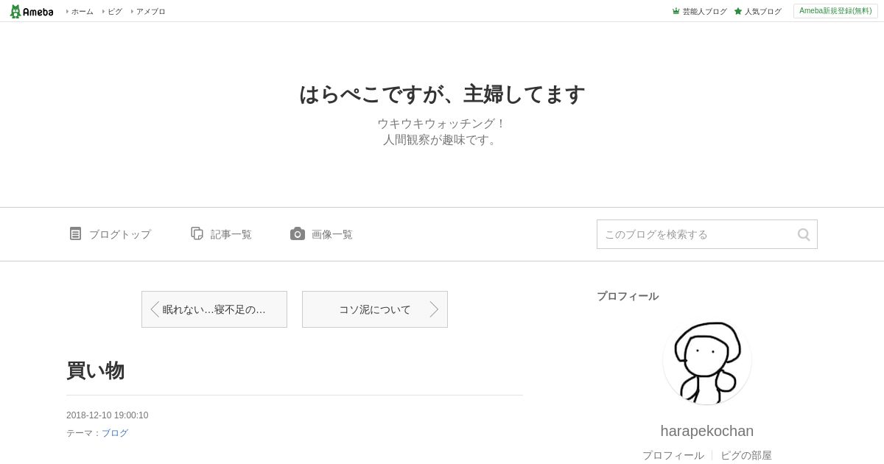This screenshot has height=464, width=884.
Task: Open the ホーム menu item
Action: click(80, 11)
